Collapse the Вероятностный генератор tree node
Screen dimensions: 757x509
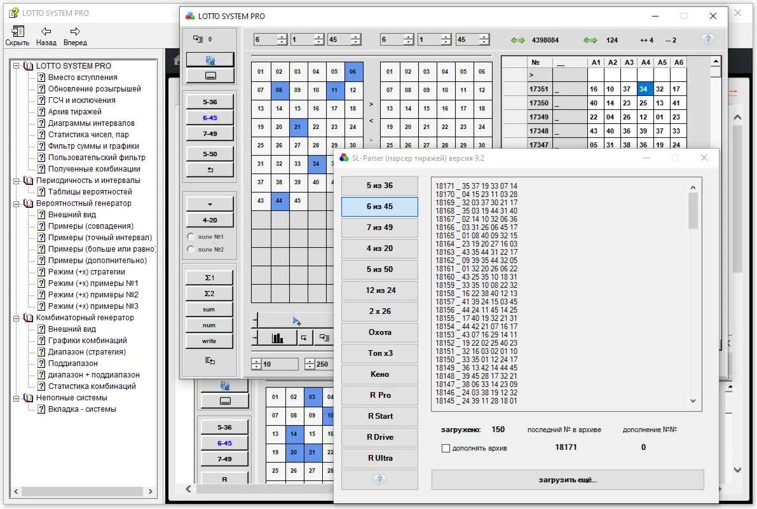pos(17,203)
